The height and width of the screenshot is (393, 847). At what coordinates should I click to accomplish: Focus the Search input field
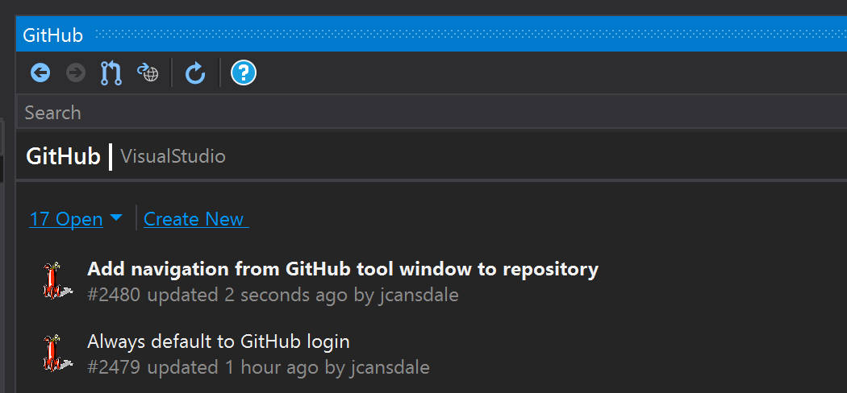point(432,113)
